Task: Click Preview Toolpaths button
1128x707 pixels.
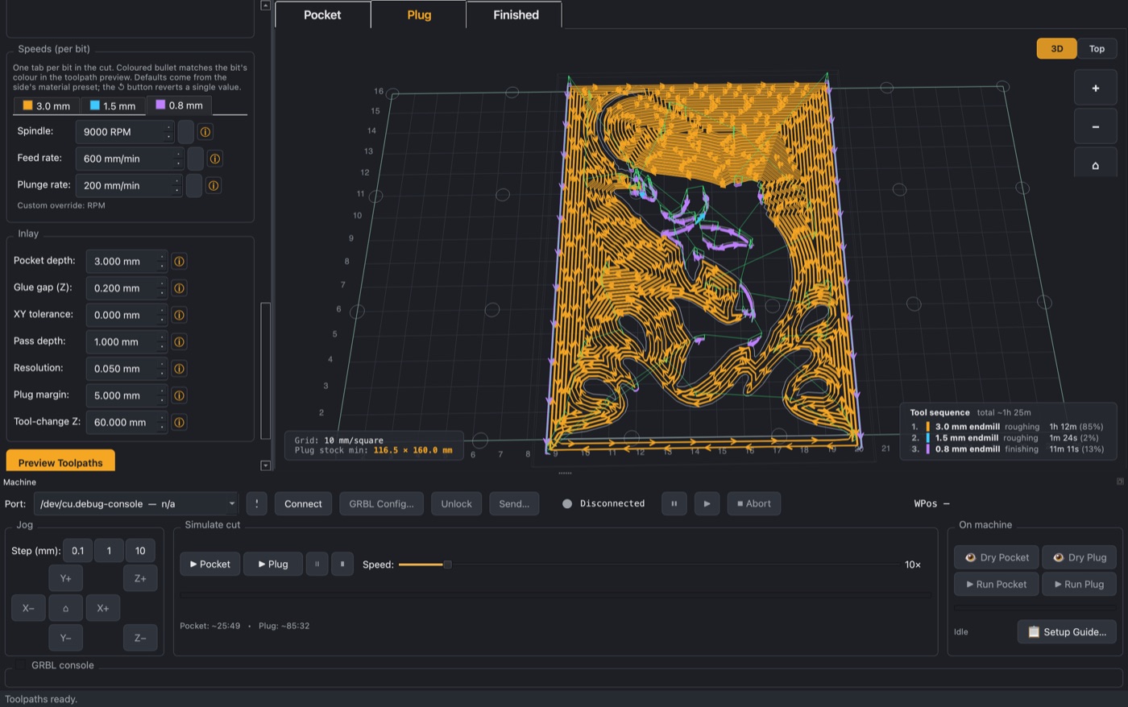Action: click(x=60, y=462)
